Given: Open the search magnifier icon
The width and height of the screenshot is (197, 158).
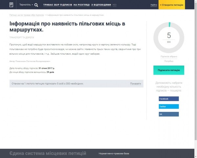Looking at the screenshot, I should pos(36,5).
